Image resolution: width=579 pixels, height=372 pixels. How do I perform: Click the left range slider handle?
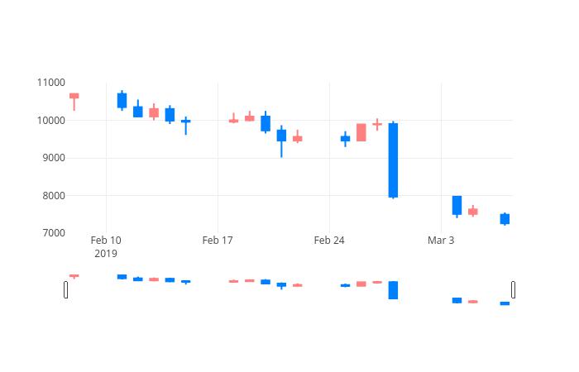65,289
